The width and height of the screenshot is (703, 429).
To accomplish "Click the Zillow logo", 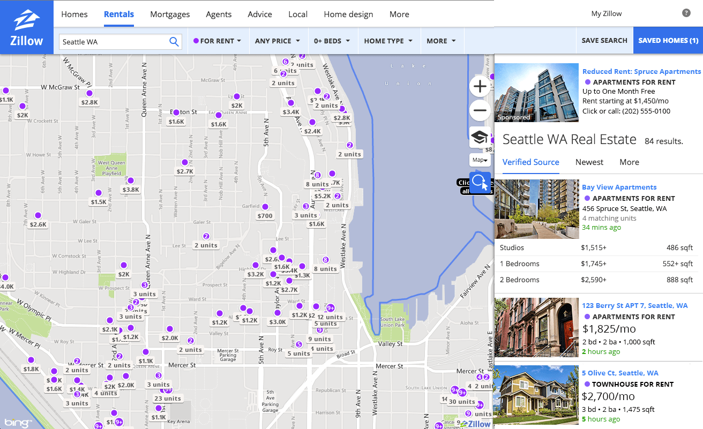I will click(26, 21).
